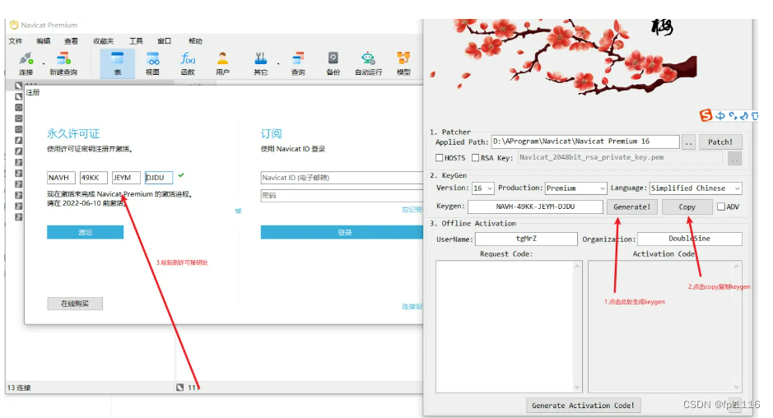Image resolution: width=773 pixels, height=418 pixels.
Task: Click the Generate! keygen button
Action: click(x=631, y=207)
